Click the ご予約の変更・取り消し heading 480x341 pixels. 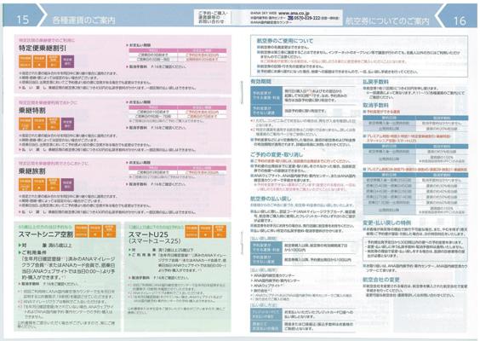coord(277,154)
